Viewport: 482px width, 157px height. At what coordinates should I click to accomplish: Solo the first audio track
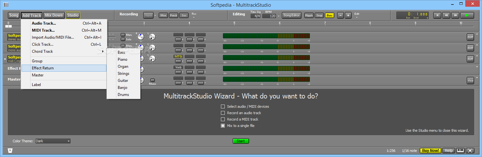(123, 39)
